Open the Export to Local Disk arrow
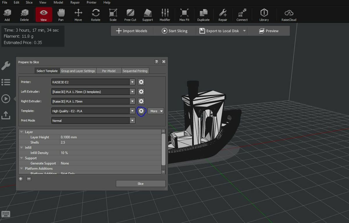 [244, 31]
